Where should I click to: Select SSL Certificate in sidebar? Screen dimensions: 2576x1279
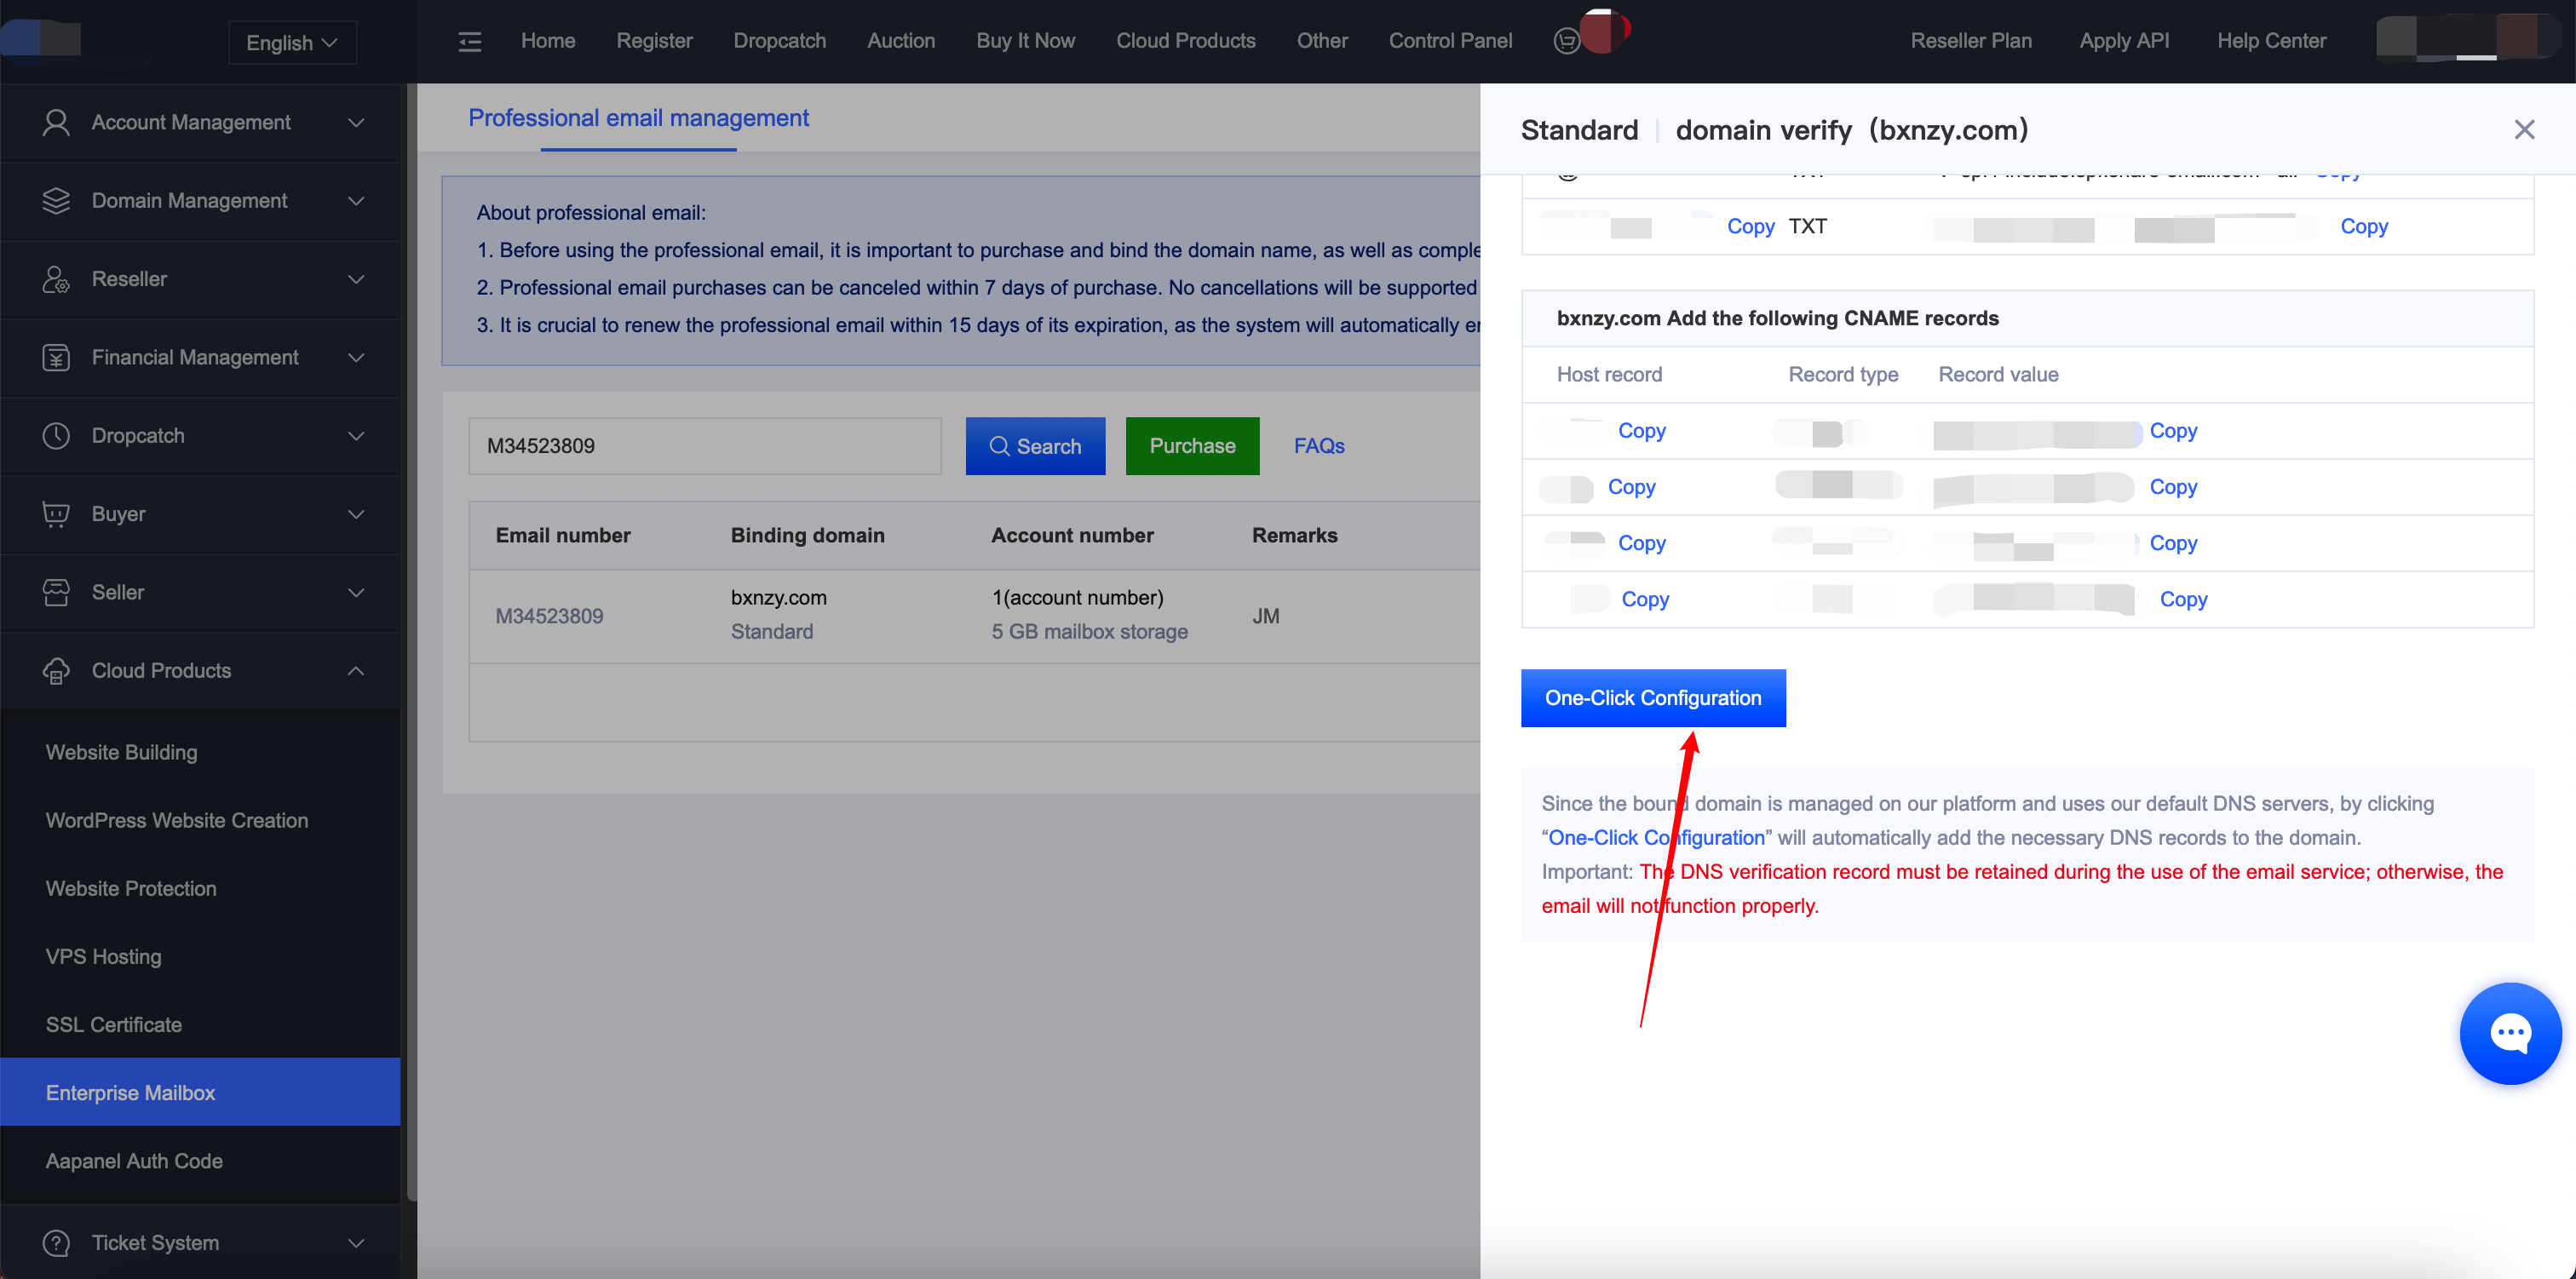point(114,1024)
